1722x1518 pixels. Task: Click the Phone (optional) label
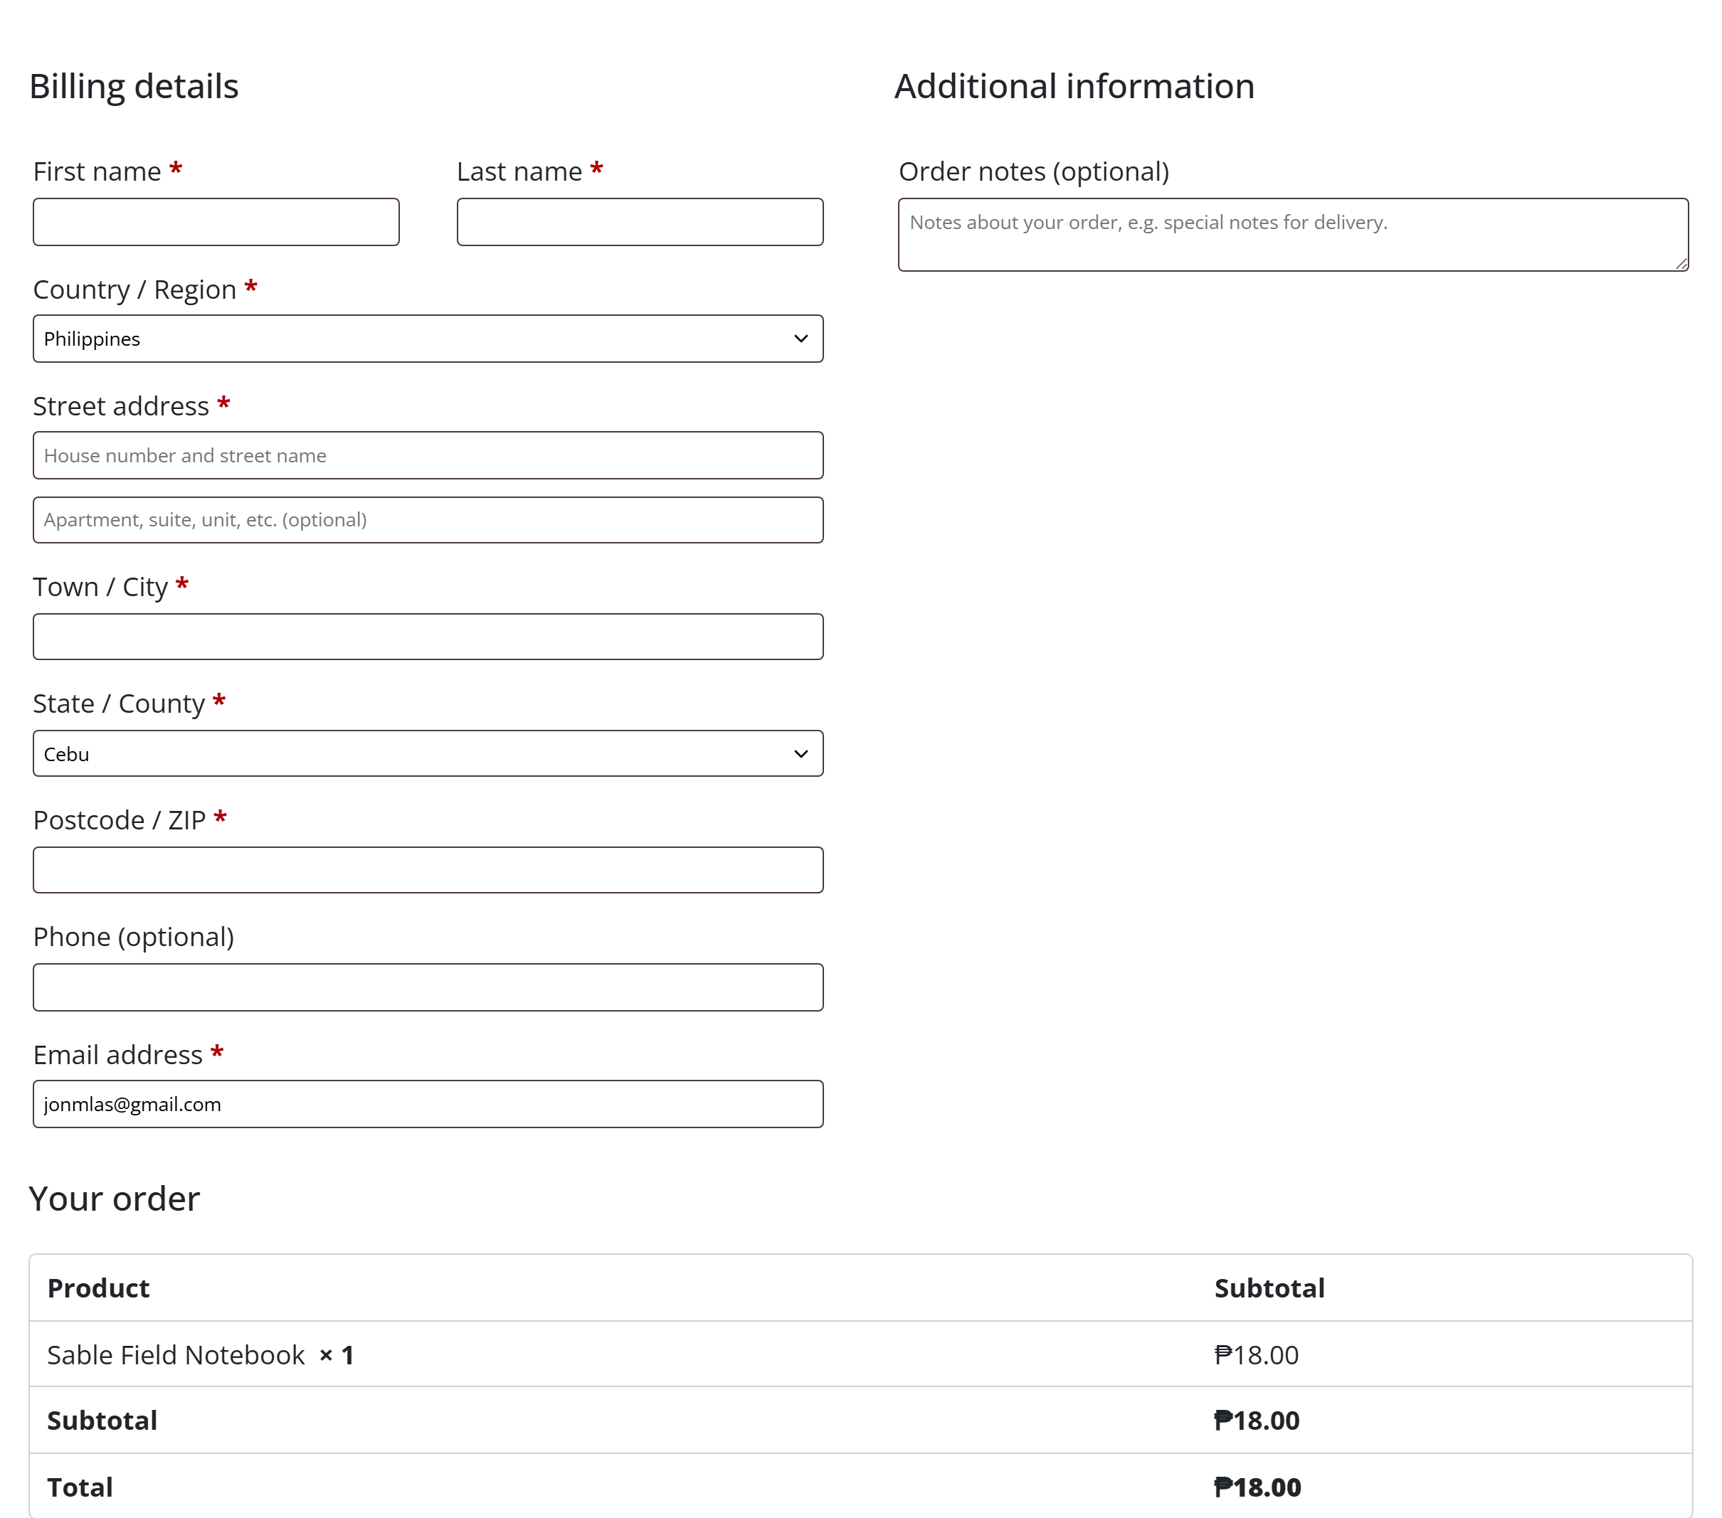134,937
